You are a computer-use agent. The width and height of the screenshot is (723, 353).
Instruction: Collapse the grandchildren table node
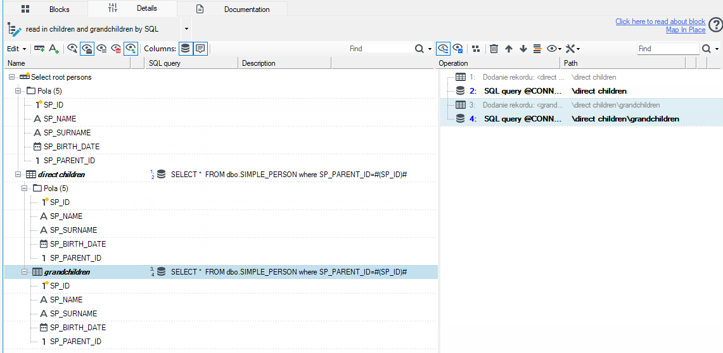25,272
